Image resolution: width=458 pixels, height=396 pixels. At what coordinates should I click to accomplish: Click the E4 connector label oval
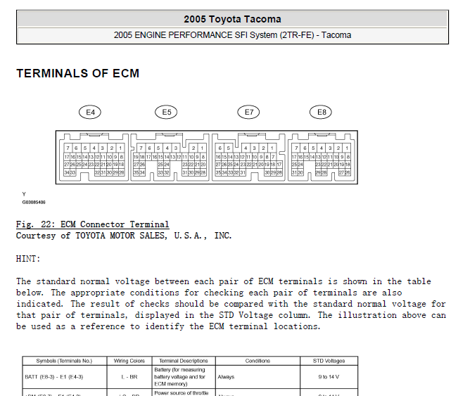[x=90, y=112]
